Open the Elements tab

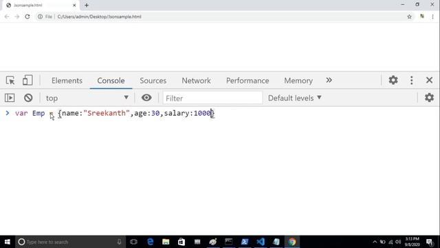pos(67,81)
